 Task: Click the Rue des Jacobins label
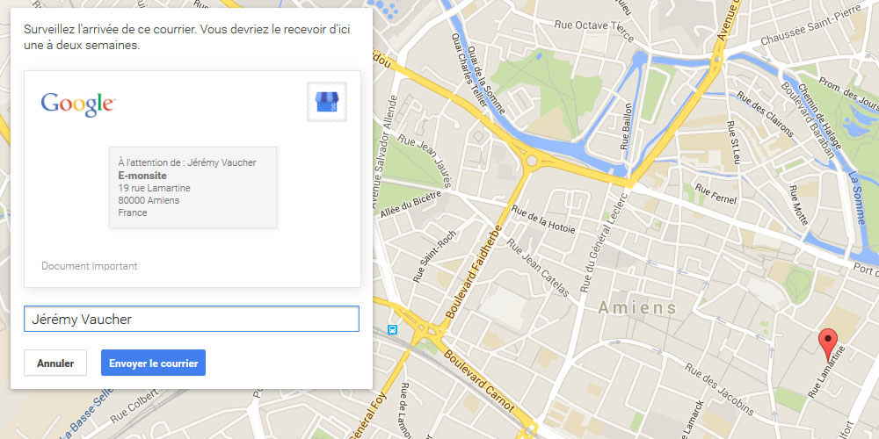[719, 389]
